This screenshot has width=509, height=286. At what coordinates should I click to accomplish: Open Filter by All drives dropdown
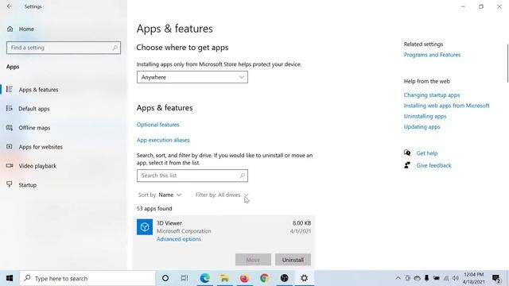click(222, 195)
